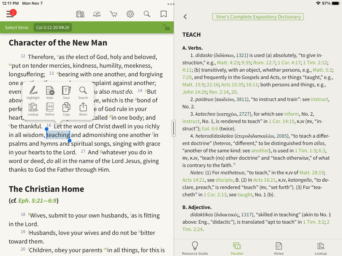Open the Col 3:12-20 NKJV selector
The image size is (342, 256).
click(x=52, y=27)
